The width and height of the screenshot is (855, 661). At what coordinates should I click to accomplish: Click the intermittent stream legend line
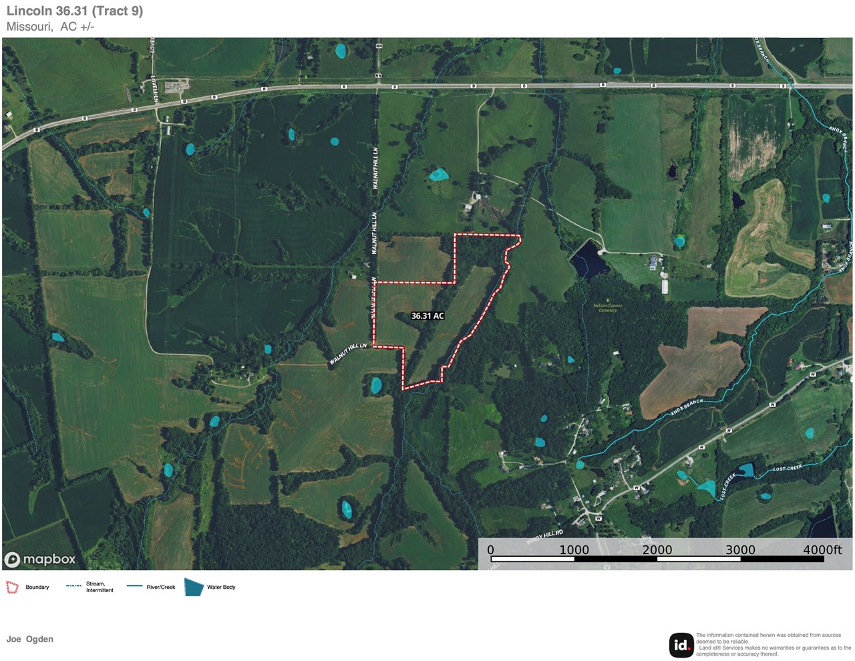73,587
